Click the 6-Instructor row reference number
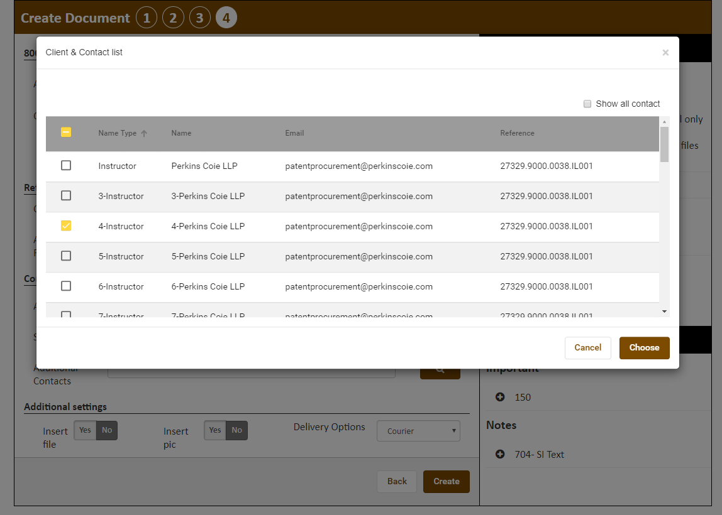This screenshot has width=722, height=515. pyautogui.click(x=547, y=286)
